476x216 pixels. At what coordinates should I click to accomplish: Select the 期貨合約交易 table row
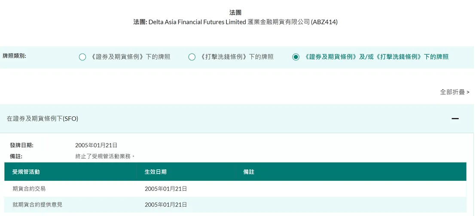tap(235, 189)
